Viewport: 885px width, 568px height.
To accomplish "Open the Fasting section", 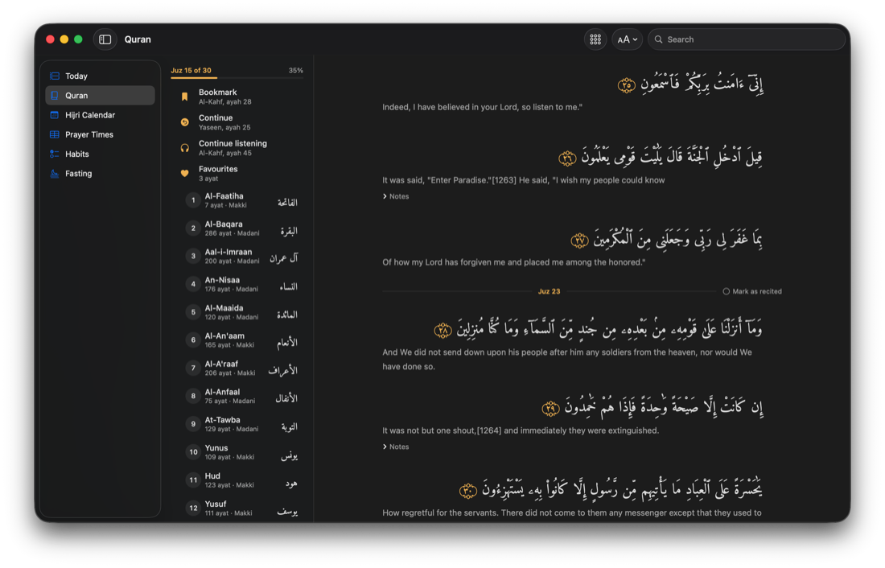I will pos(100,173).
